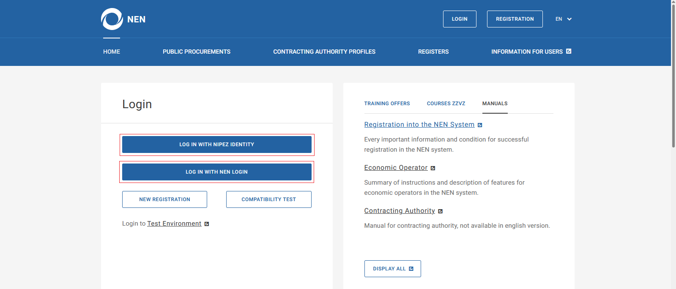Image resolution: width=676 pixels, height=289 pixels.
Task: Open Test Environment link
Action: point(174,224)
